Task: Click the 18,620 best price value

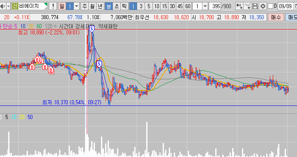Action: 181,17
